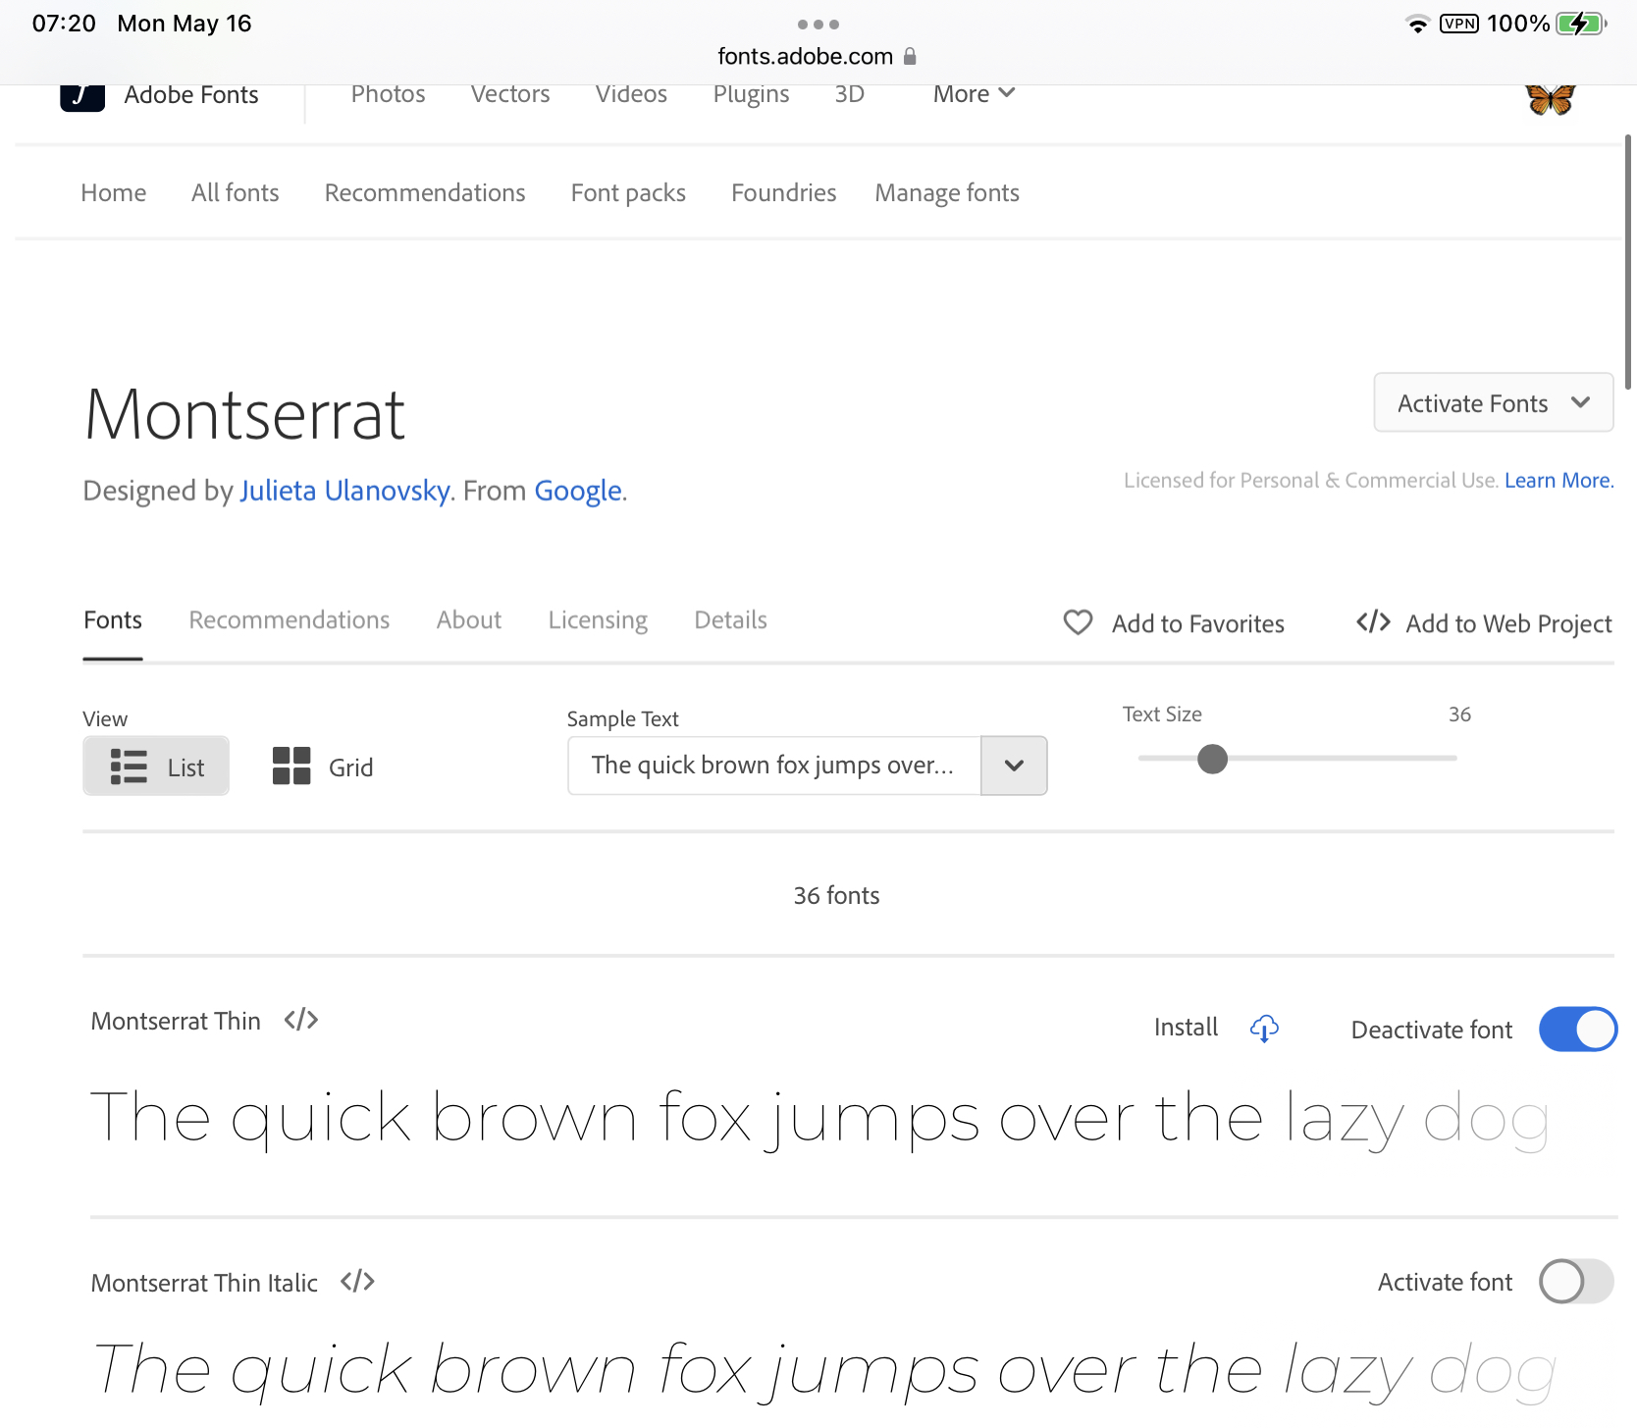This screenshot has height=1428, width=1637.
Task: Open the Details tab
Action: [730, 620]
